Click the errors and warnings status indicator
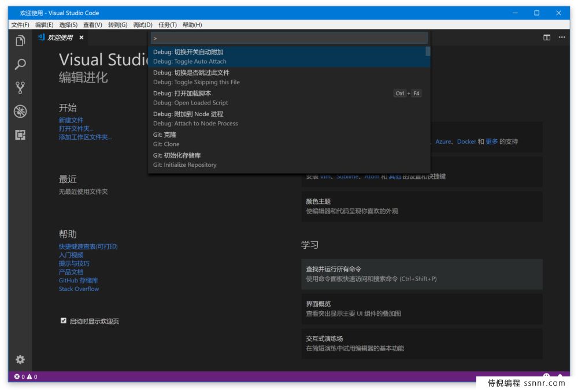This screenshot has width=578, height=392. pos(26,376)
